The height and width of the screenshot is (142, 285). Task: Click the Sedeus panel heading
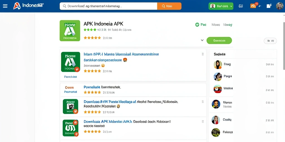tap(220, 54)
